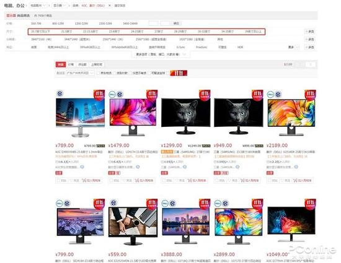The height and width of the screenshot is (263, 341).
Task: Expand the more options dropdown below the filters
Action: pos(161,54)
